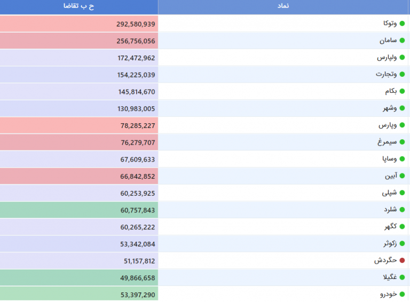Image resolution: width=410 pixels, height=302 pixels.
Task: Select the symbol name غگیلا
Action: pyautogui.click(x=390, y=277)
